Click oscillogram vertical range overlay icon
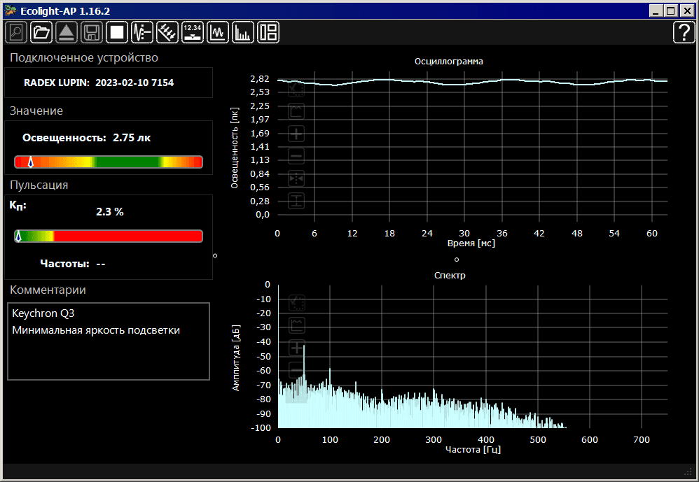This screenshot has width=699, height=482. [x=296, y=201]
